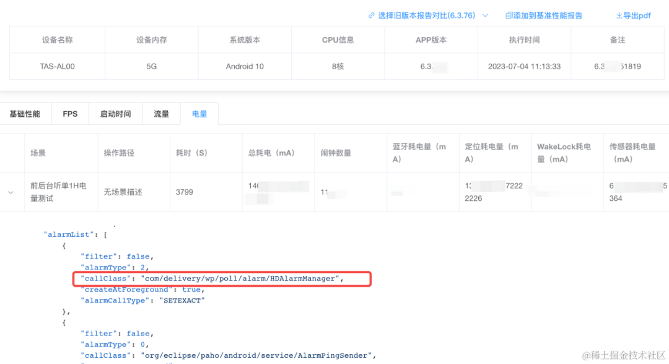669x364 pixels.
Task: Select the 3799 duration value
Action: [185, 192]
